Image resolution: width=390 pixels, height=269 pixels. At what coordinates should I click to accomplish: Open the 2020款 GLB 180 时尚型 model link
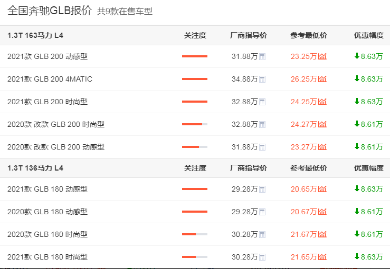(x=47, y=234)
